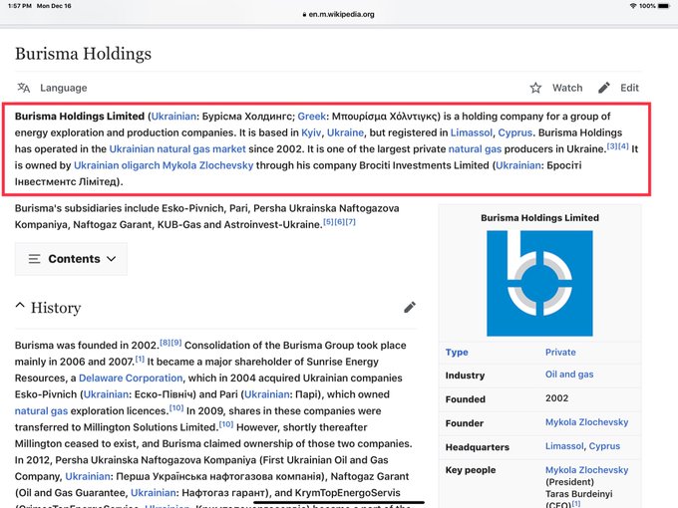Screen dimensions: 678x508
Task: Open Mykola Zlochevsky link under Key people
Action: (586, 470)
